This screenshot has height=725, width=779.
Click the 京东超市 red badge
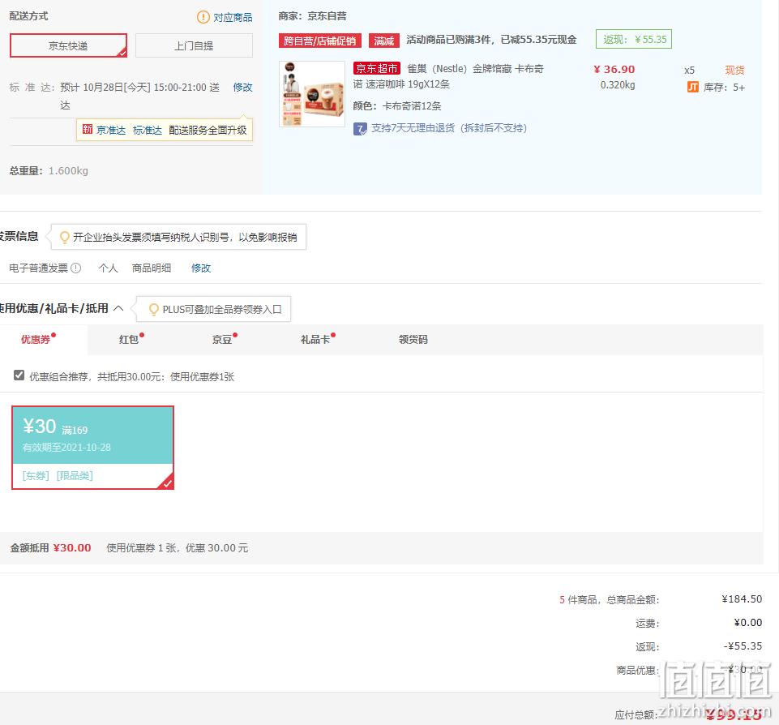377,68
